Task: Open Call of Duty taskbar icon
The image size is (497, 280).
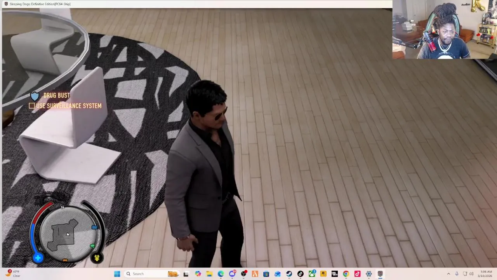Action: tap(334, 274)
